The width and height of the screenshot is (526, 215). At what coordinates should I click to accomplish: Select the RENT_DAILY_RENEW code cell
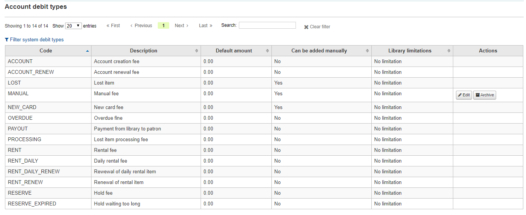[x=34, y=172]
